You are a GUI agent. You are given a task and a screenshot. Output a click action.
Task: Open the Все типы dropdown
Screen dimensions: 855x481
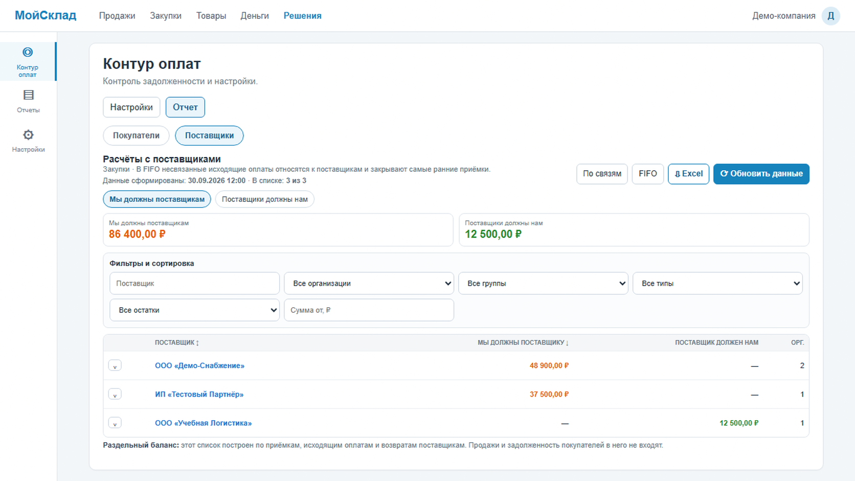pos(717,283)
